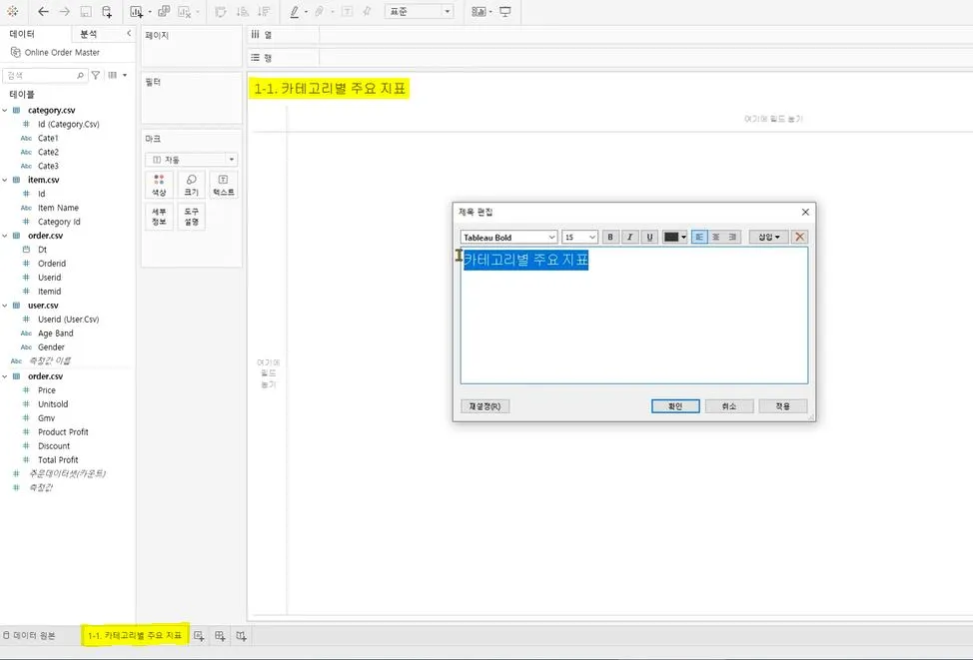Collapse the item.csv table
The width and height of the screenshot is (973, 660).
tap(5, 180)
